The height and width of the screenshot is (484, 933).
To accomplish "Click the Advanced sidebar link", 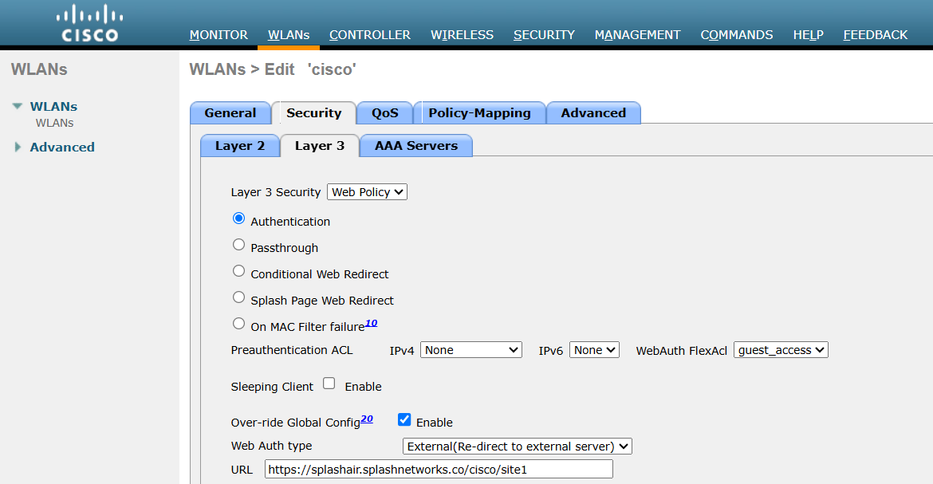I will (x=62, y=147).
